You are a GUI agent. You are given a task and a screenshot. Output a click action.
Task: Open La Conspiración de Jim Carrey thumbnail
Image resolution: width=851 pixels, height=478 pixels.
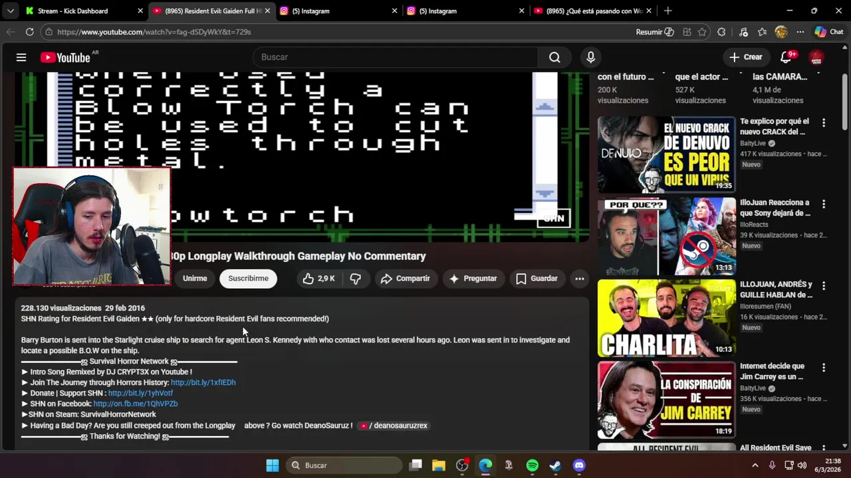point(666,400)
